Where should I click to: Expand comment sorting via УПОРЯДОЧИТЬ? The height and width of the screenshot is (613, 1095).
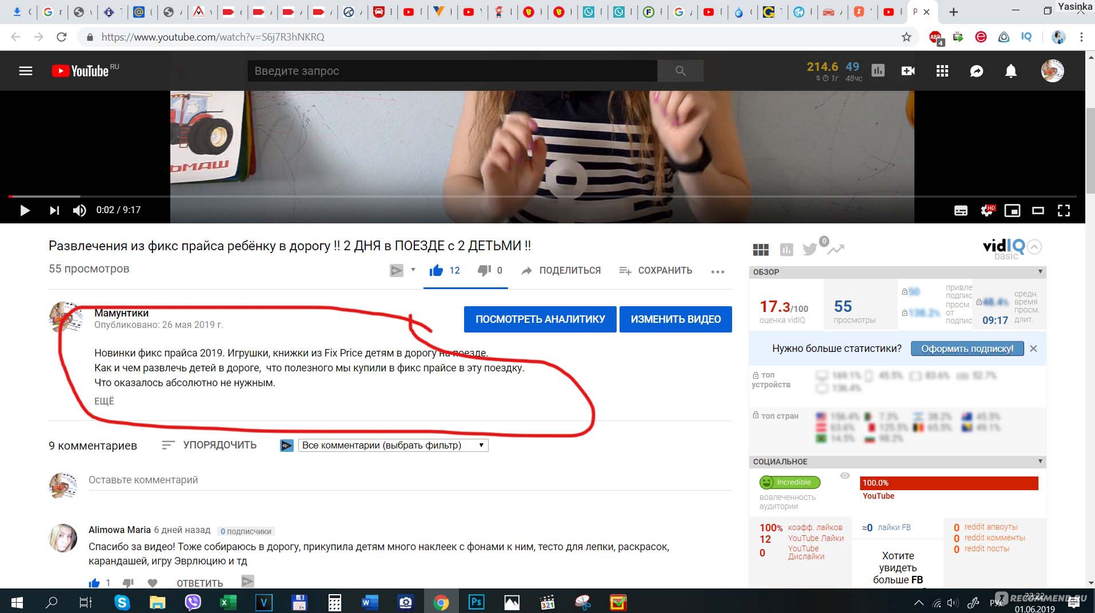[x=209, y=445]
